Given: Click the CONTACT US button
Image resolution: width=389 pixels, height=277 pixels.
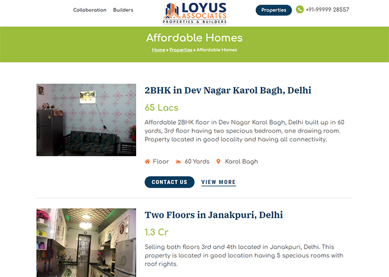Looking at the screenshot, I should pos(169,182).
